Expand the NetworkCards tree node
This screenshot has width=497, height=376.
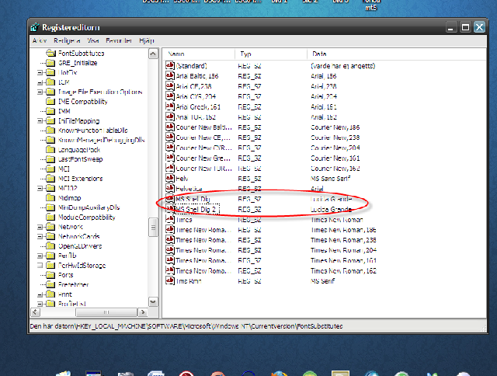(x=40, y=236)
